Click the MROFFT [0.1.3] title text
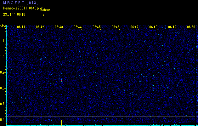The width and height of the screenshot is (198, 126). click(x=21, y=3)
